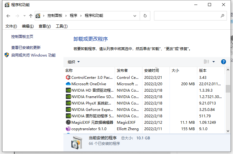Open the 文件(F) menu
The width and height of the screenshot is (233, 154).
tap(11, 26)
